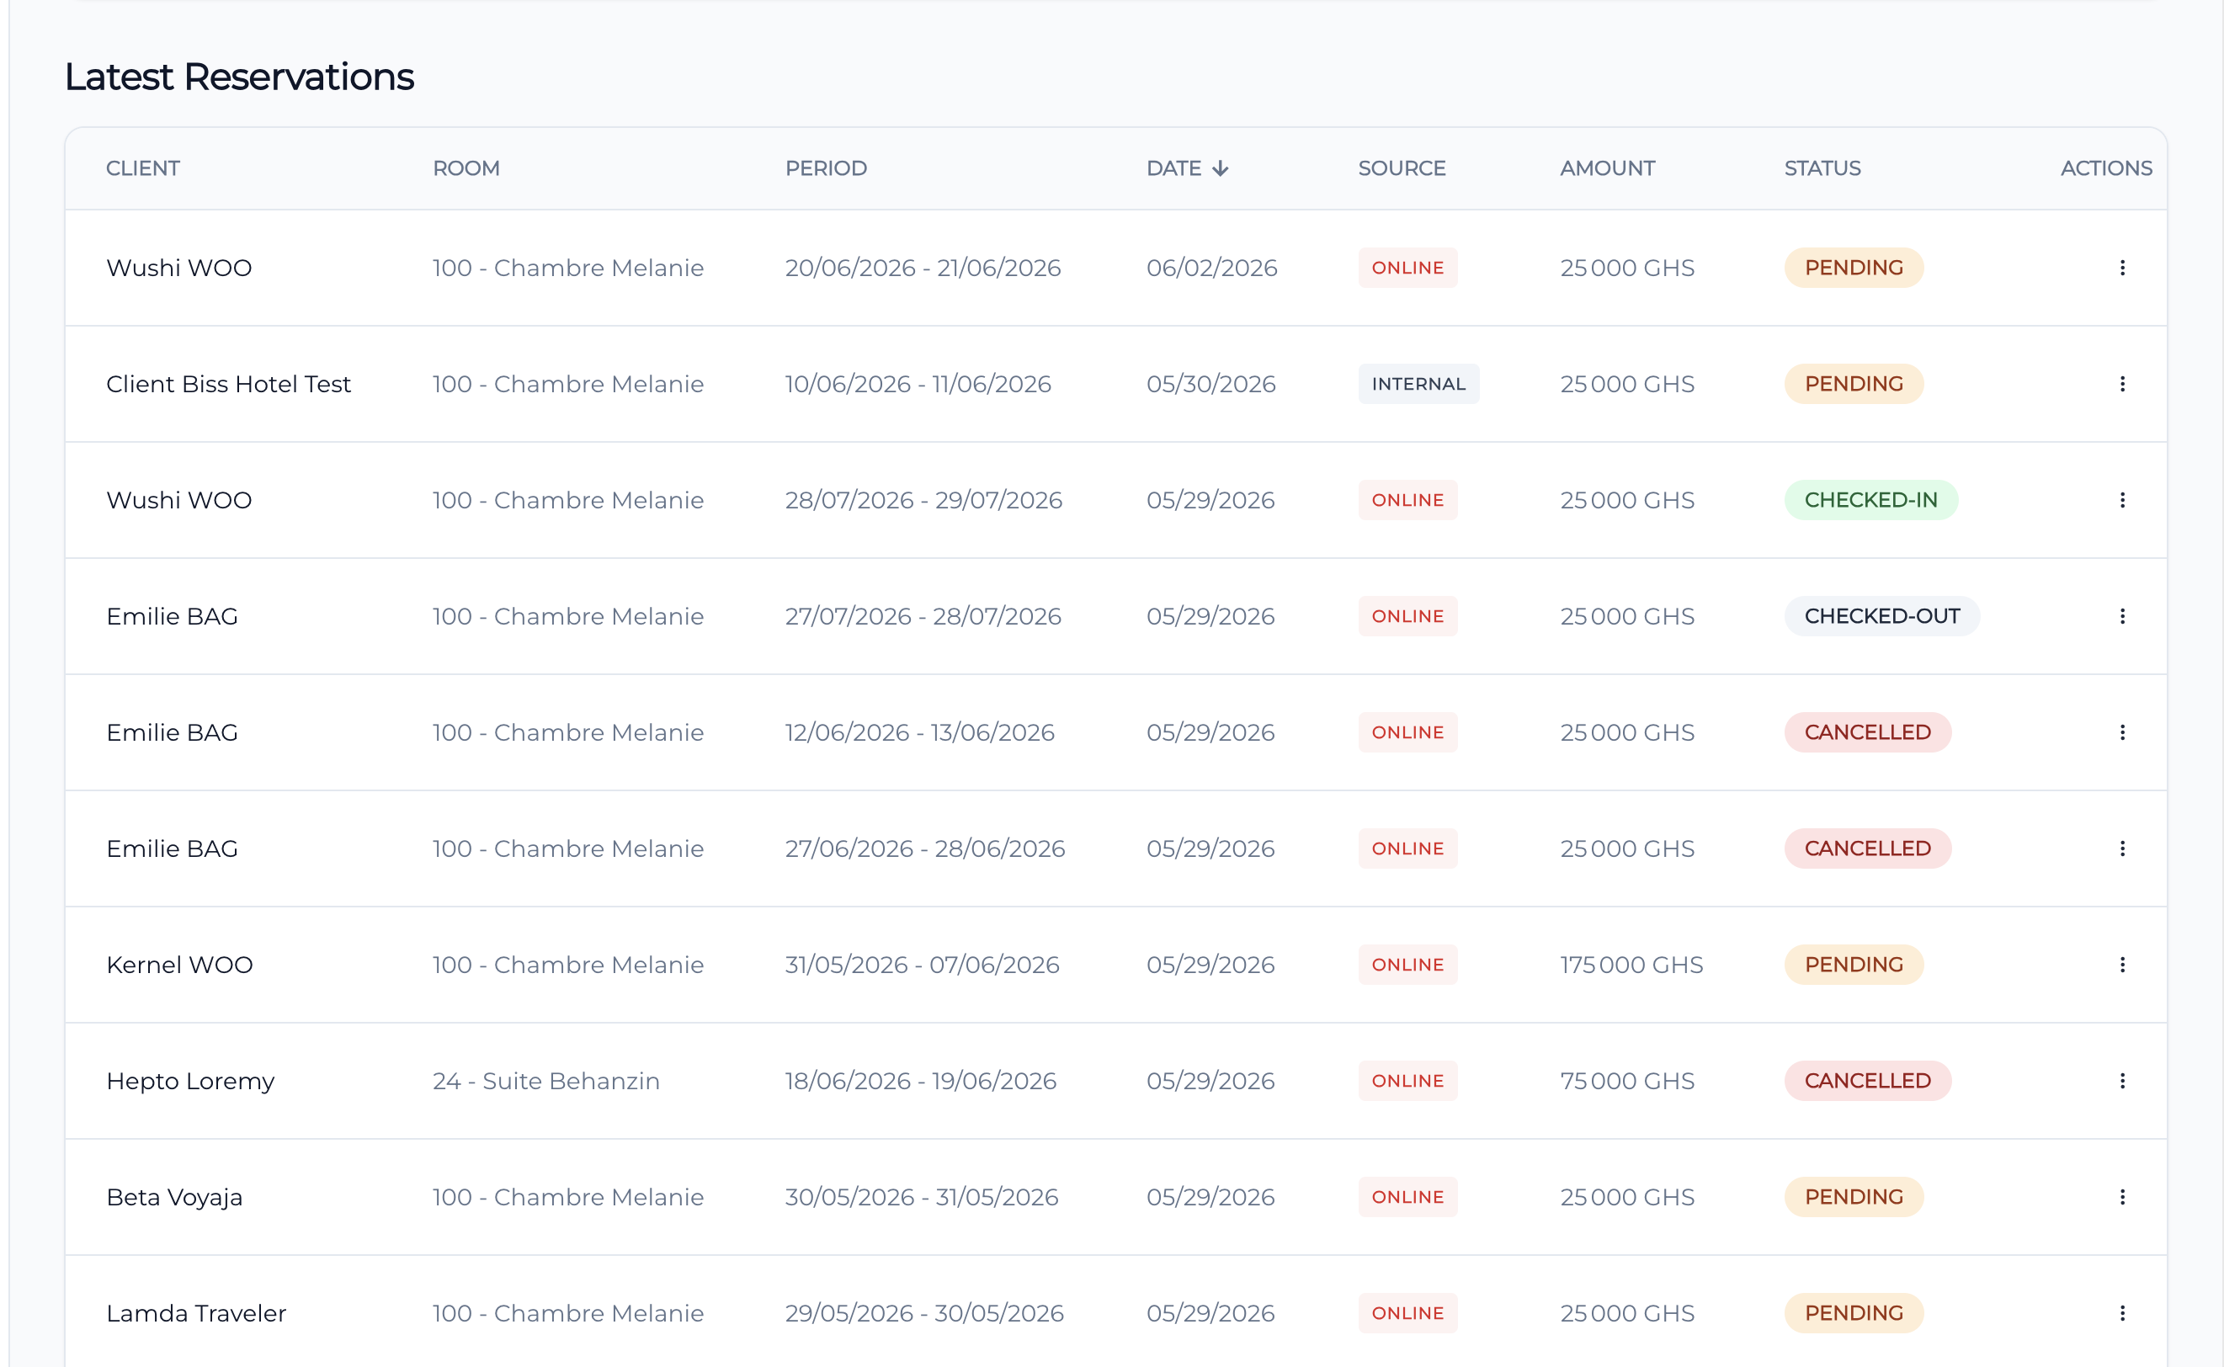The width and height of the screenshot is (2224, 1367).
Task: Sort by SOURCE column header
Action: click(1402, 168)
